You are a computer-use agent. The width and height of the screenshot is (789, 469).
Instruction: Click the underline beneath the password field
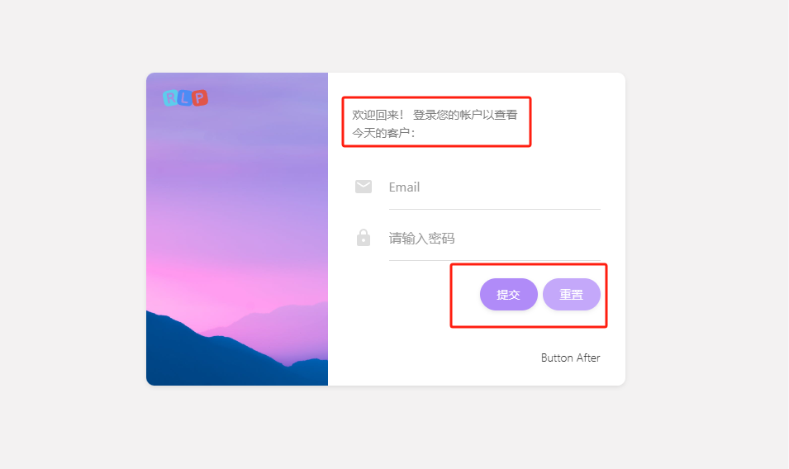pyautogui.click(x=494, y=260)
